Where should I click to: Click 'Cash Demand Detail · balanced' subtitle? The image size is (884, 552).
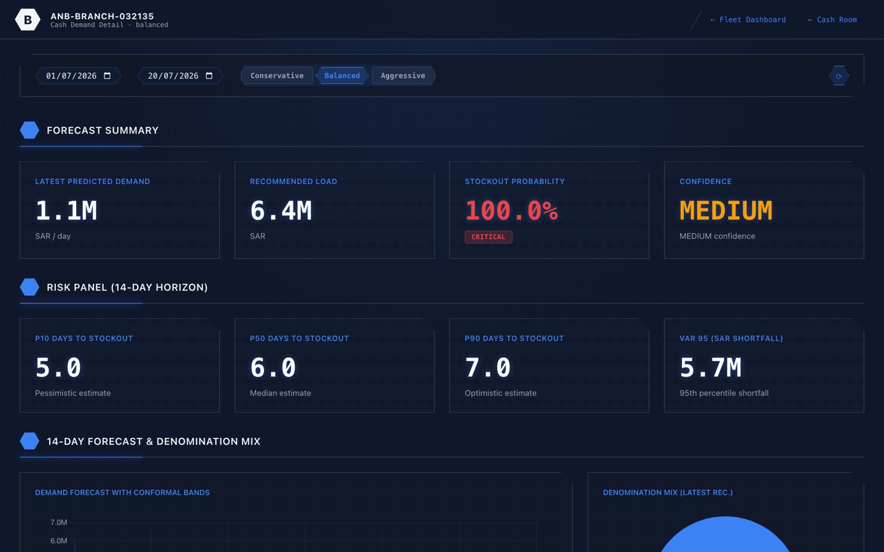[109, 25]
